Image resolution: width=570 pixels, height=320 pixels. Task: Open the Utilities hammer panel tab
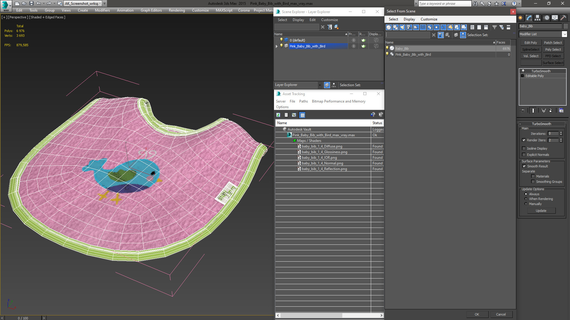[x=563, y=18]
